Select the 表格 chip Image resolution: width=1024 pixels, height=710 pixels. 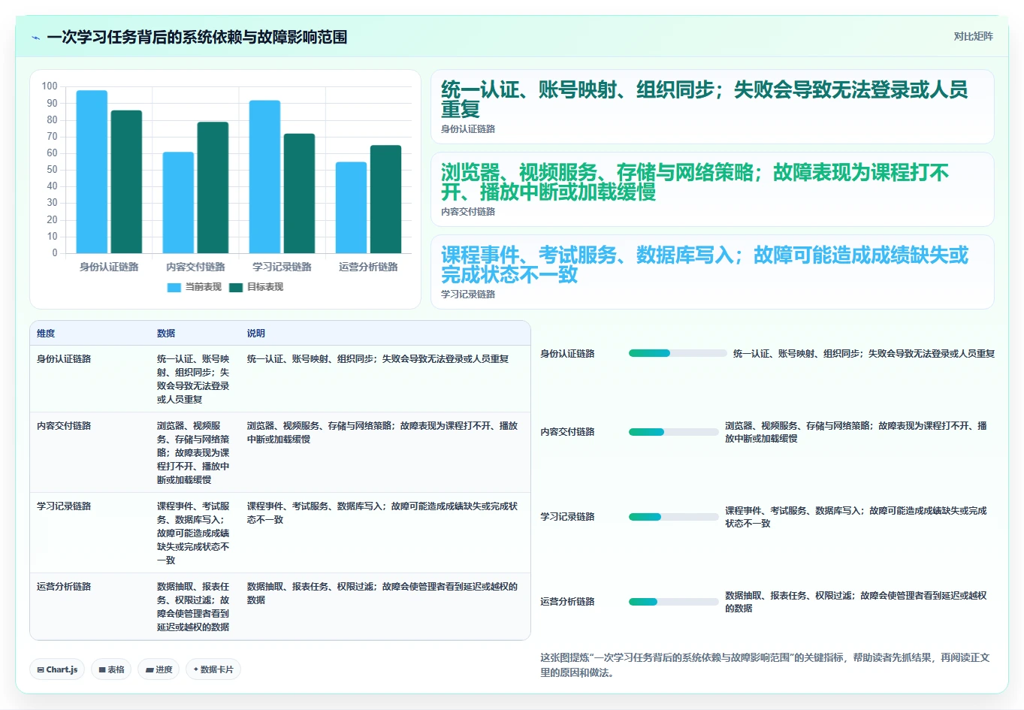click(112, 669)
